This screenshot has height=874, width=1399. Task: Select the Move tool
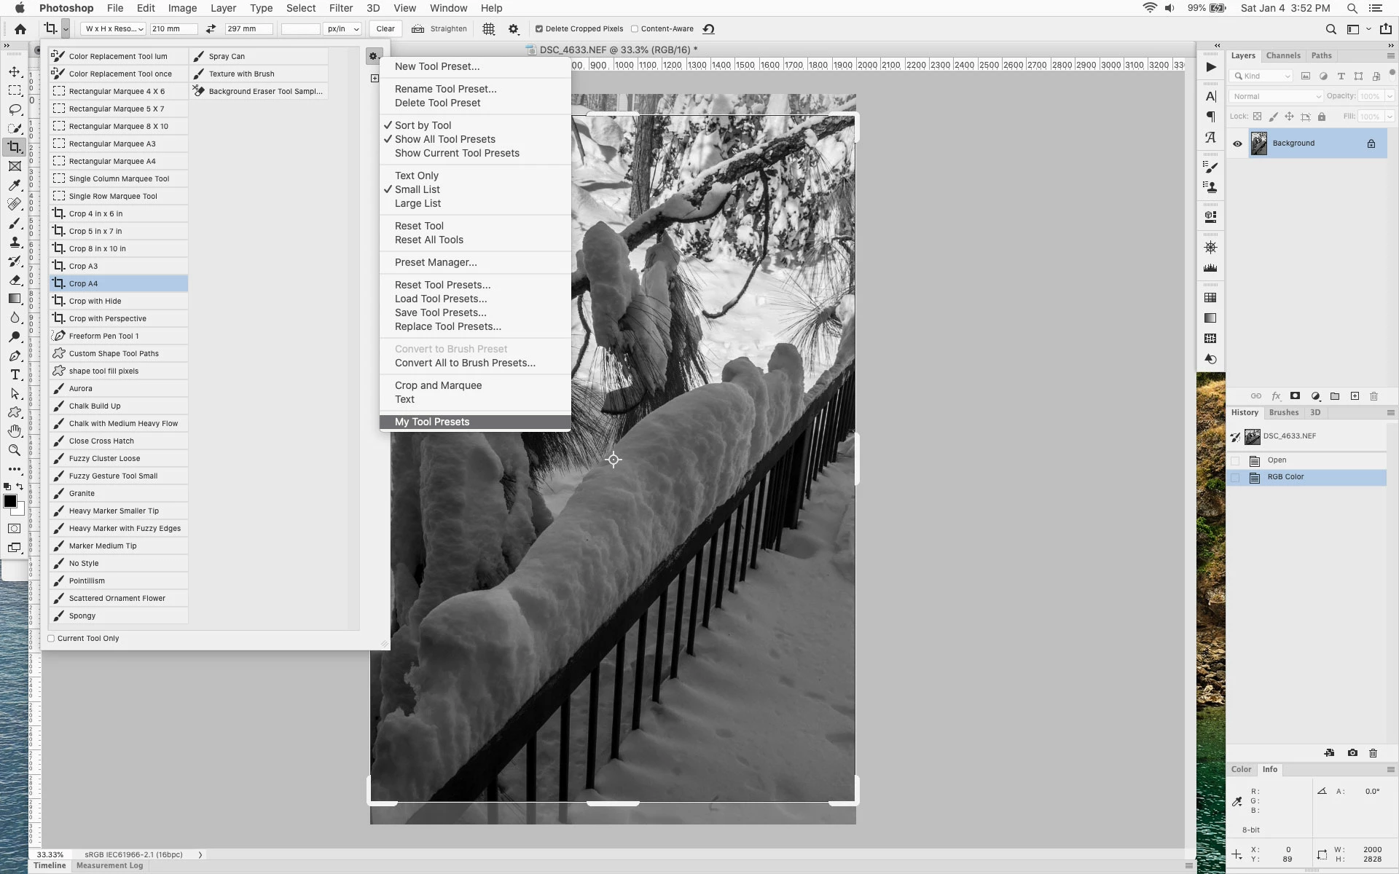pos(15,71)
